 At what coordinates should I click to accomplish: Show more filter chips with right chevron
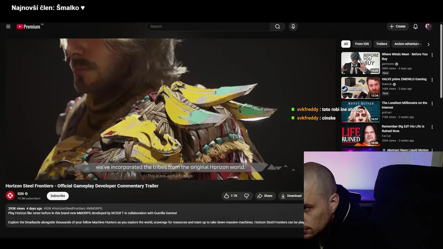428,44
